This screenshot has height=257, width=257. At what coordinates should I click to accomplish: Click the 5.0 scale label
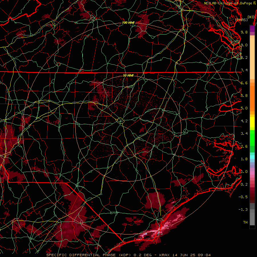tap(244, 108)
